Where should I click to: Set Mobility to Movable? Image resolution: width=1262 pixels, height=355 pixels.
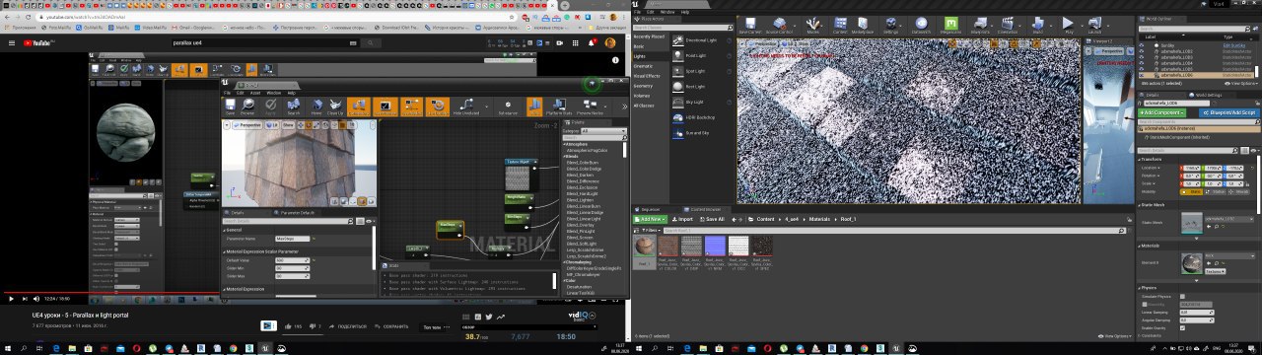click(1238, 191)
